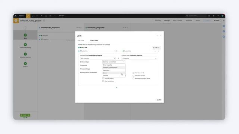Click the CLEAR ALL button
The width and height of the screenshot is (239, 134).
pyautogui.click(x=156, y=48)
